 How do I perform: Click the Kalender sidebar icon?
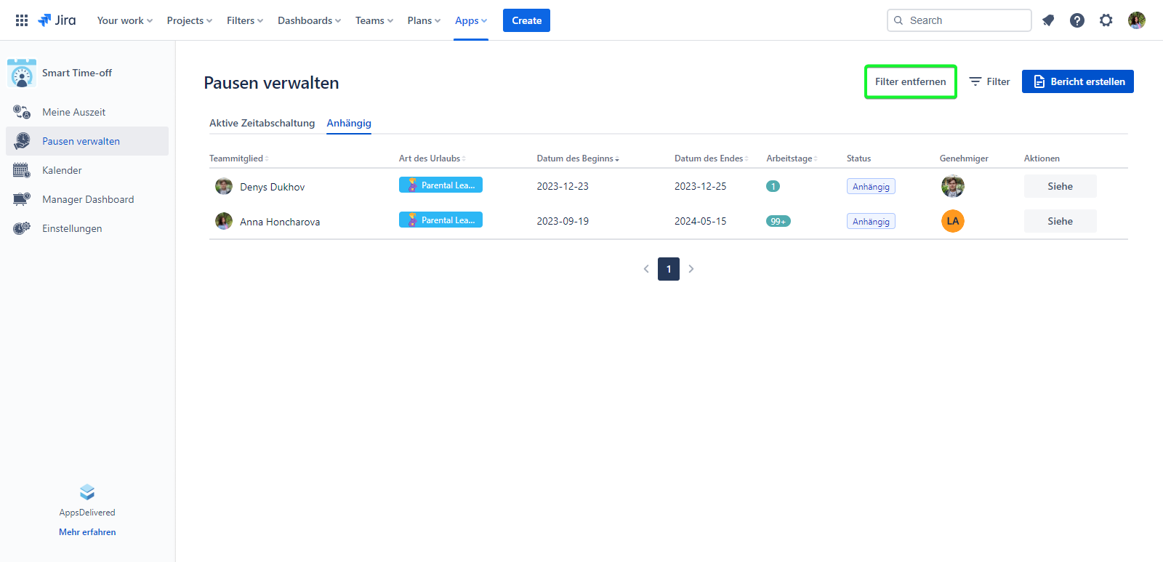click(22, 170)
